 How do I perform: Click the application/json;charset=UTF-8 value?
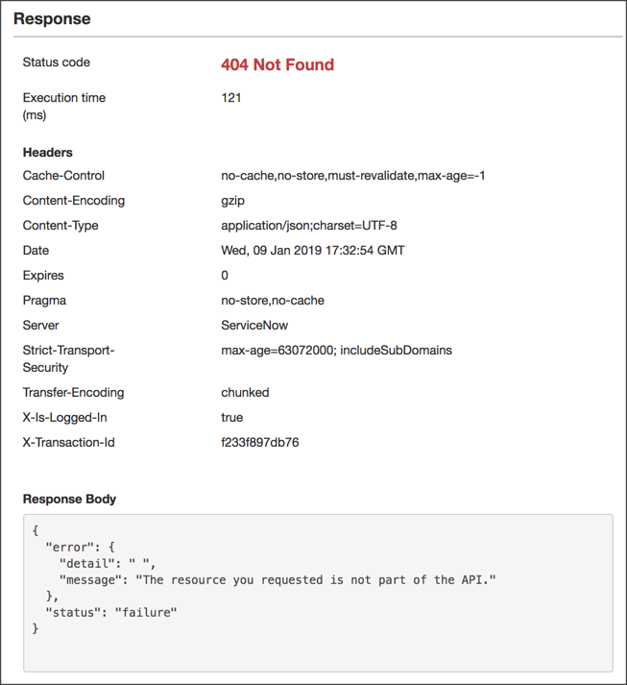(x=308, y=226)
